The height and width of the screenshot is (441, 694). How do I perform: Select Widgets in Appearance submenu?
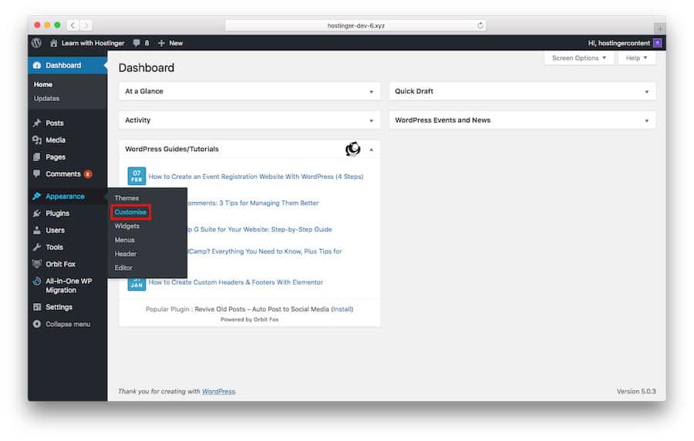[127, 226]
